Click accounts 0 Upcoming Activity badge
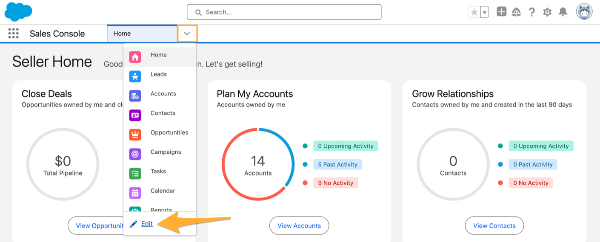 point(346,146)
